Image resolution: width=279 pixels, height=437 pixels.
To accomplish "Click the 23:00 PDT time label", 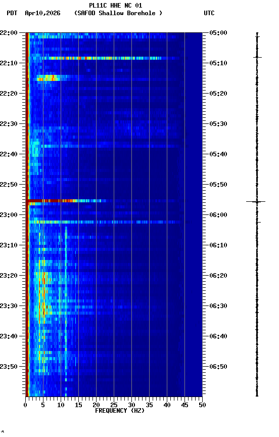I will pos(9,215).
